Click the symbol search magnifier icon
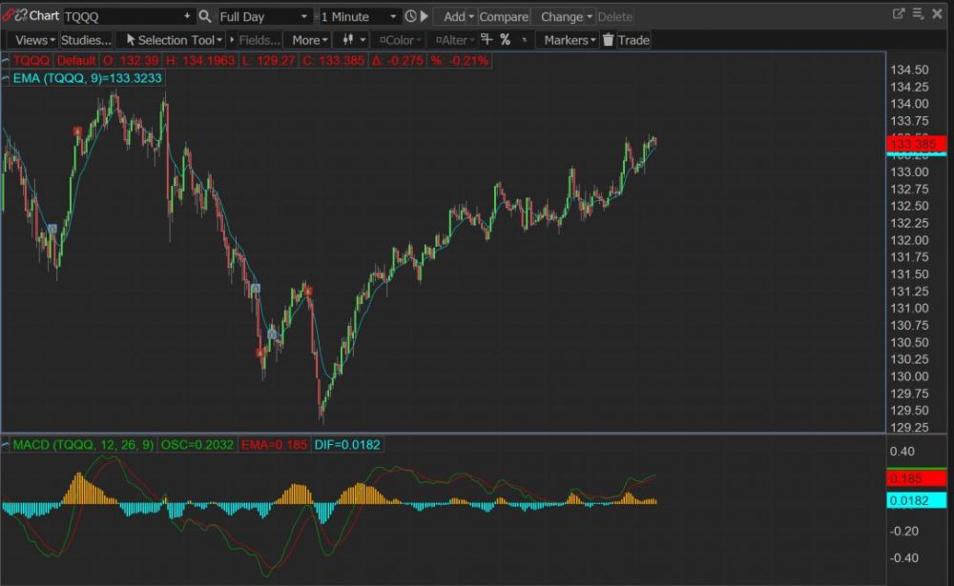Viewport: 954px width, 586px height. [x=205, y=16]
